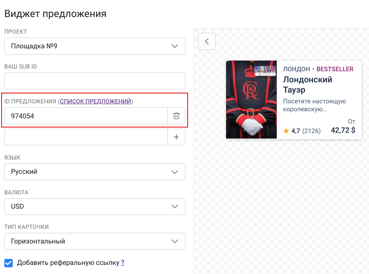369x274 pixels.
Task: Click the question mark help link
Action: coord(123,263)
